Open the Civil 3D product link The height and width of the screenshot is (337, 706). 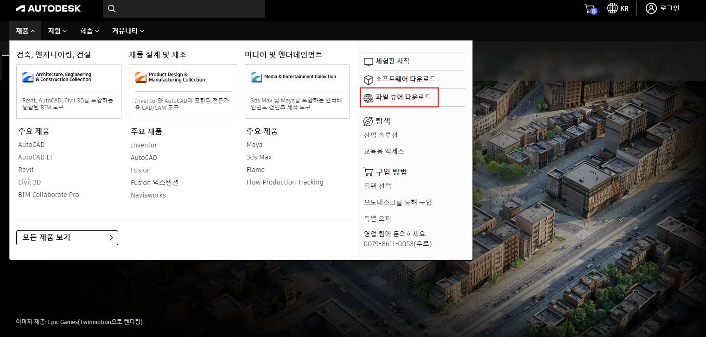[30, 182]
